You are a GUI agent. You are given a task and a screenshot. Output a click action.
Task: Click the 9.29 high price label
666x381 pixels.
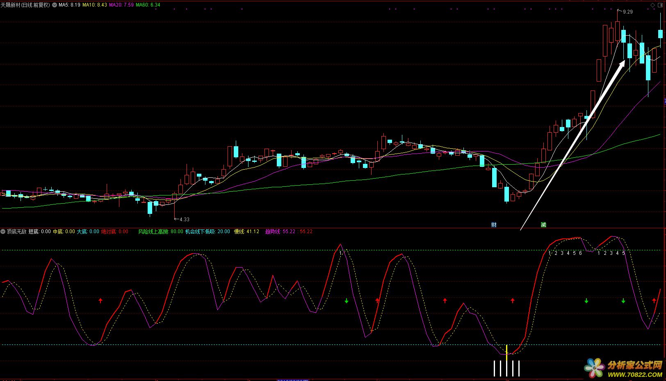pyautogui.click(x=628, y=12)
